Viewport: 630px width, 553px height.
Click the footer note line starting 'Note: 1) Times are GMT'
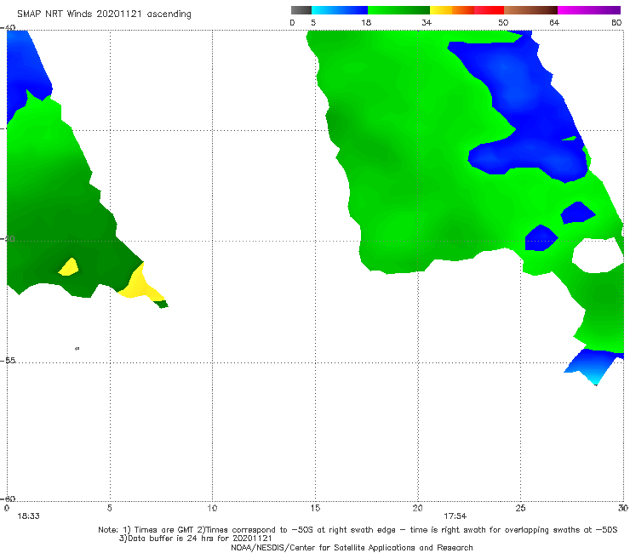358,530
